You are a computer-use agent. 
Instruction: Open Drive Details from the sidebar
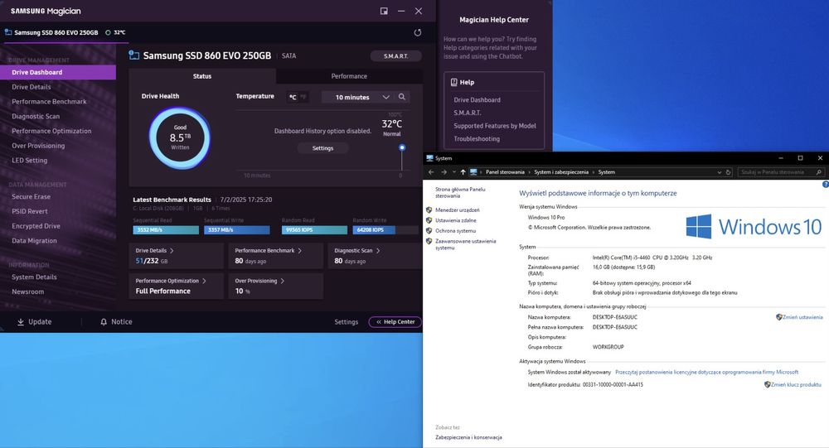coord(32,87)
